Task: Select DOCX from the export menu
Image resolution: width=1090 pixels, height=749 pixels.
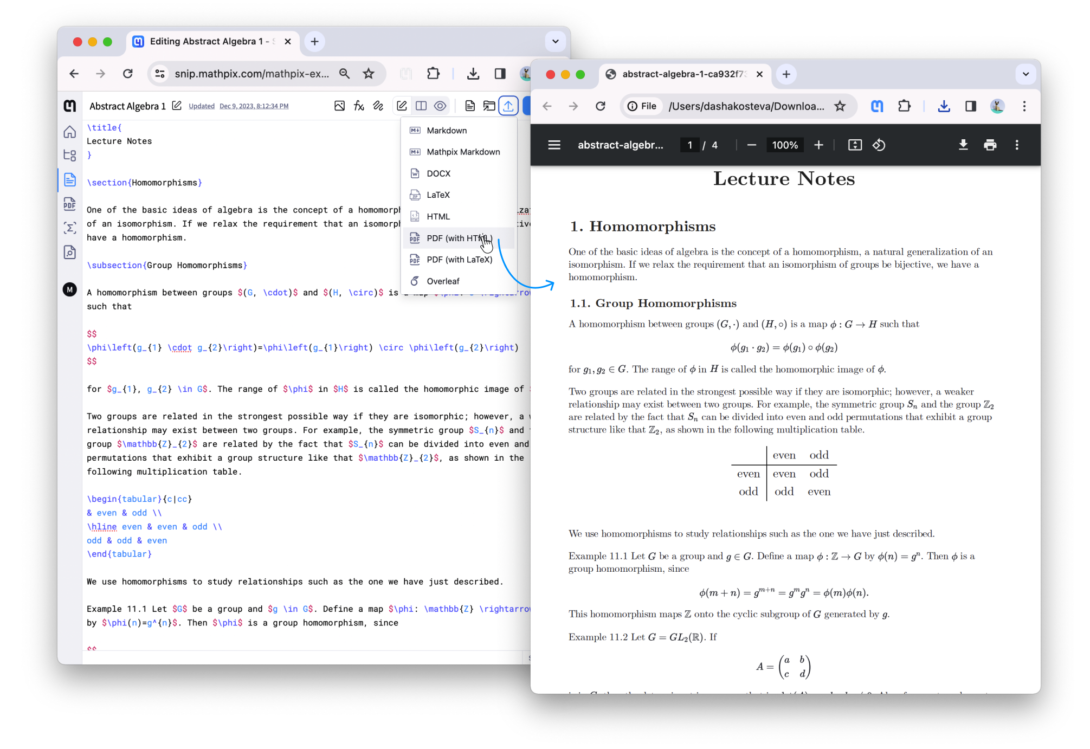Action: click(x=438, y=173)
